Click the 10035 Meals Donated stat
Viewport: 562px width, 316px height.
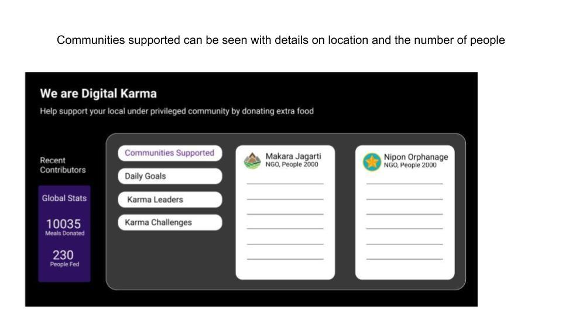coord(64,227)
